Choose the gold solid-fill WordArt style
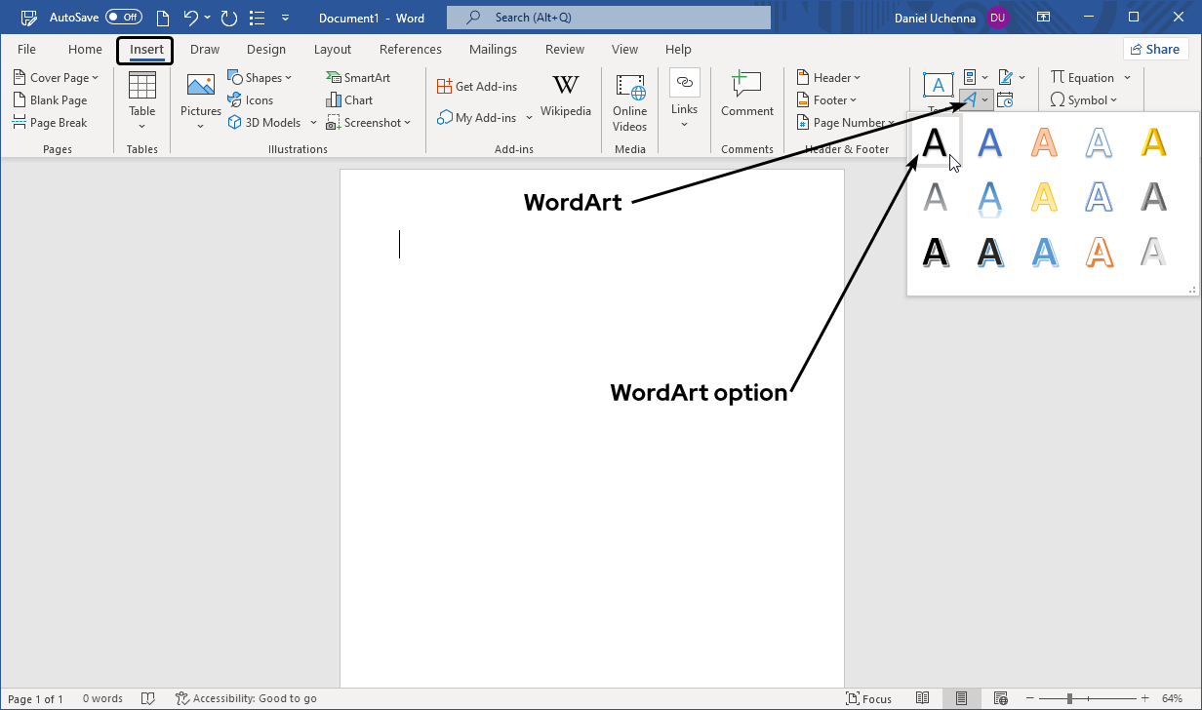The height and width of the screenshot is (710, 1202). click(x=1154, y=143)
